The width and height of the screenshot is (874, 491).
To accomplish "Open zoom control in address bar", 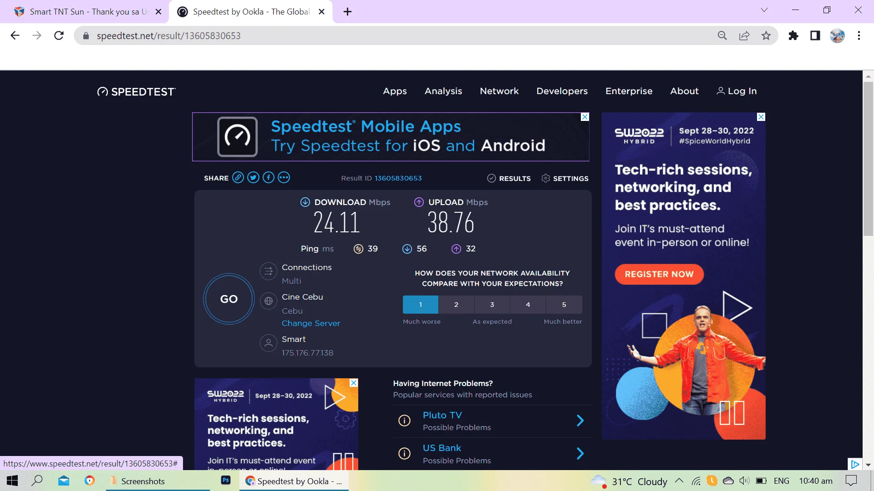I will (x=722, y=35).
